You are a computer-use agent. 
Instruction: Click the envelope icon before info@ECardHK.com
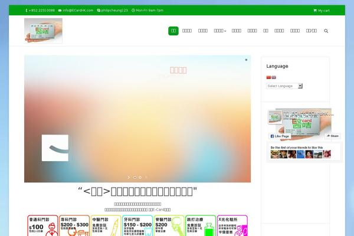pyautogui.click(x=60, y=11)
